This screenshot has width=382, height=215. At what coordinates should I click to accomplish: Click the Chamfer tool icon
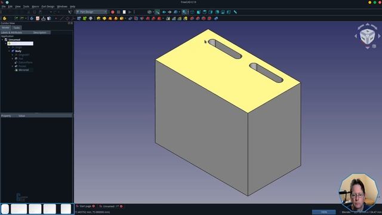coord(198,19)
